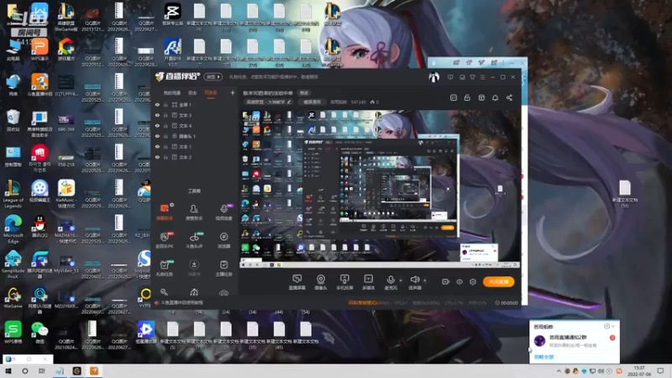672x378 pixels.
Task: Click the plus icon to add scene
Action: click(x=233, y=92)
